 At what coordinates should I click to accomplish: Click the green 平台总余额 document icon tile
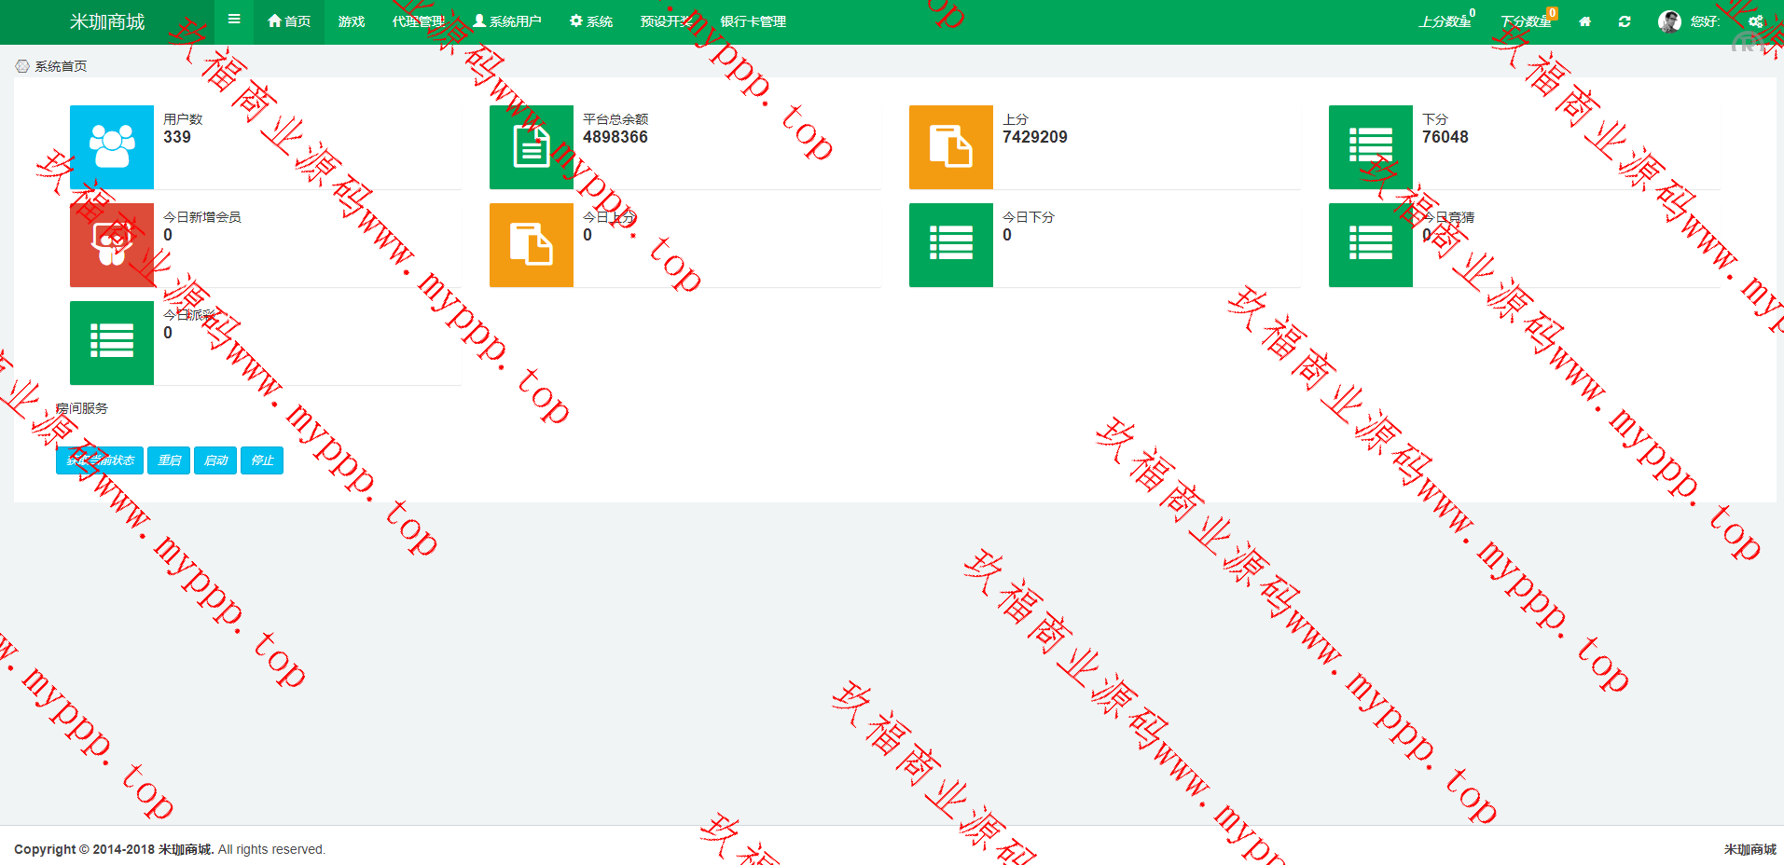click(x=532, y=147)
